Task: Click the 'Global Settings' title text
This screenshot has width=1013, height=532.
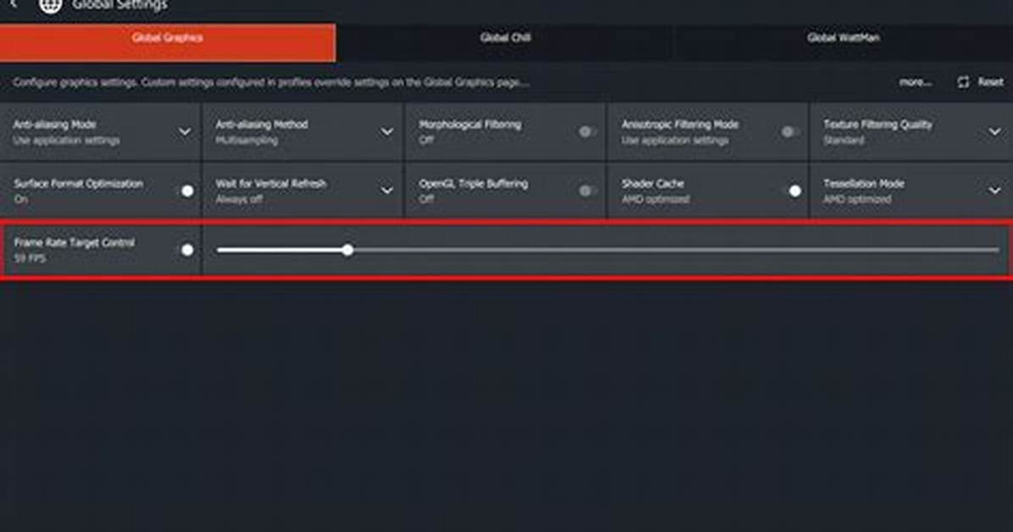Action: click(119, 5)
